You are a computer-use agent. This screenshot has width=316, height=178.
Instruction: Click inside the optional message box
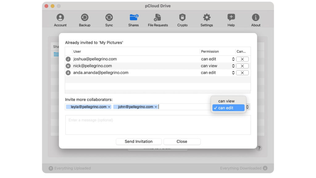[x=158, y=125]
